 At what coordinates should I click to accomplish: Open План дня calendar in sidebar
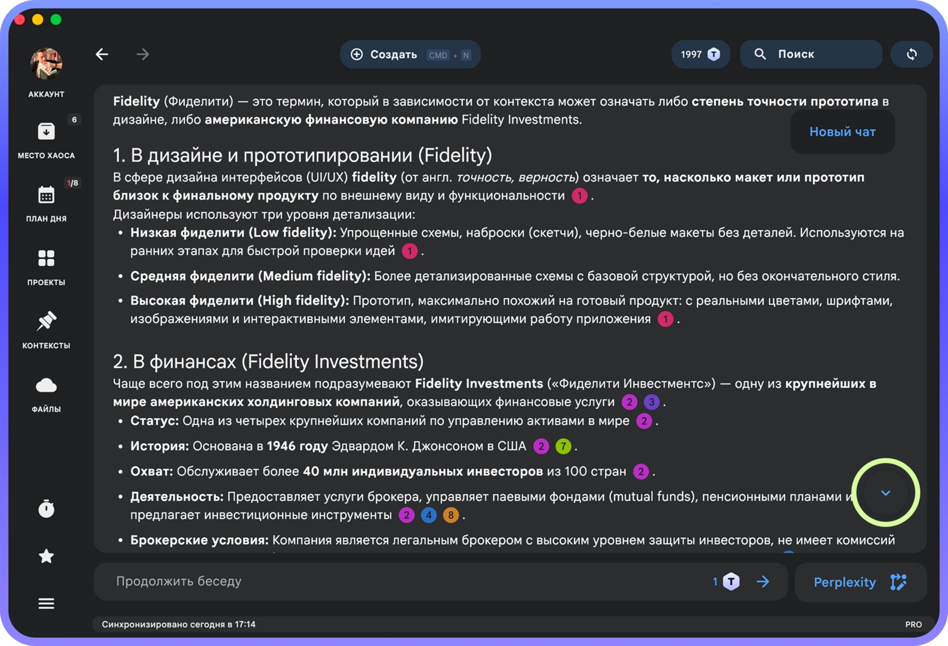coord(46,203)
